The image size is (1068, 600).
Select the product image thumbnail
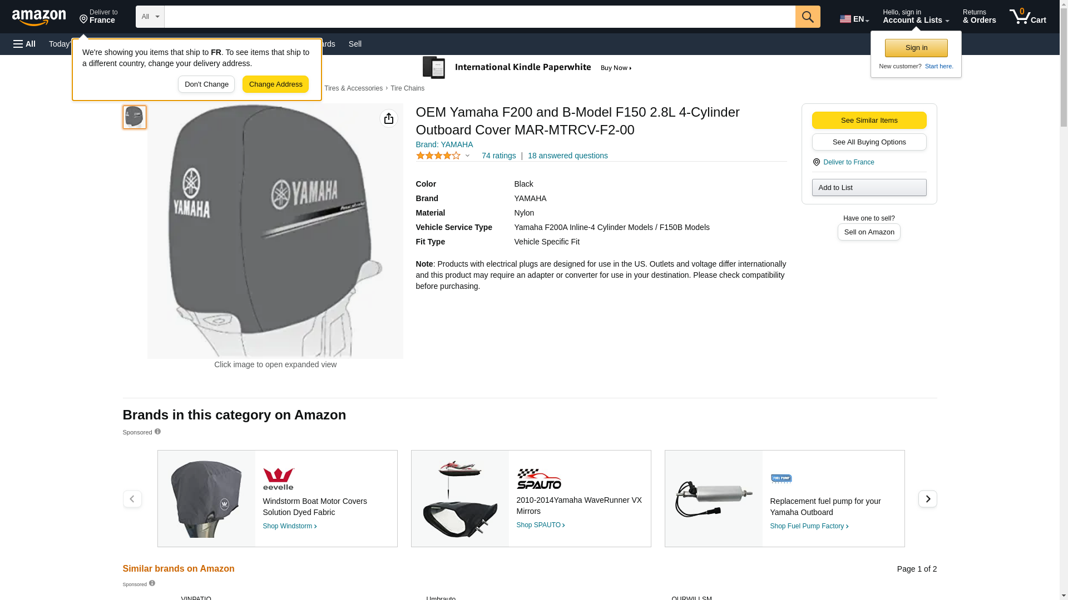pos(135,117)
